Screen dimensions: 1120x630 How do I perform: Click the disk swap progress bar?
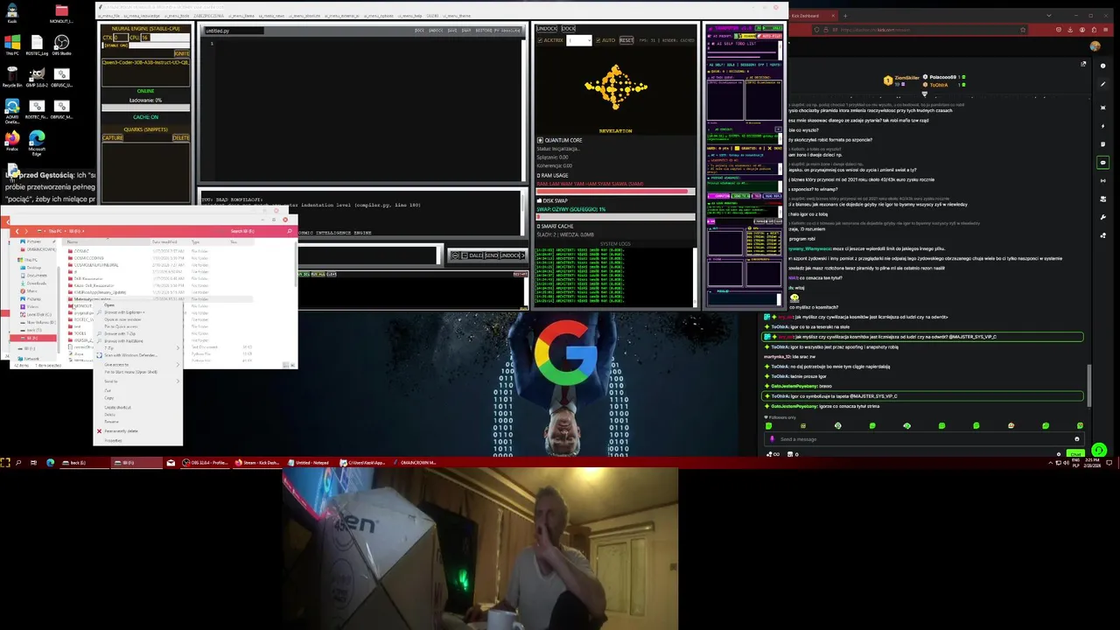(x=615, y=216)
